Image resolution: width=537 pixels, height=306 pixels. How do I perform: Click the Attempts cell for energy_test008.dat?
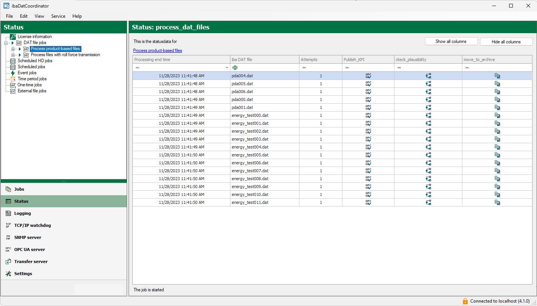pos(321,179)
